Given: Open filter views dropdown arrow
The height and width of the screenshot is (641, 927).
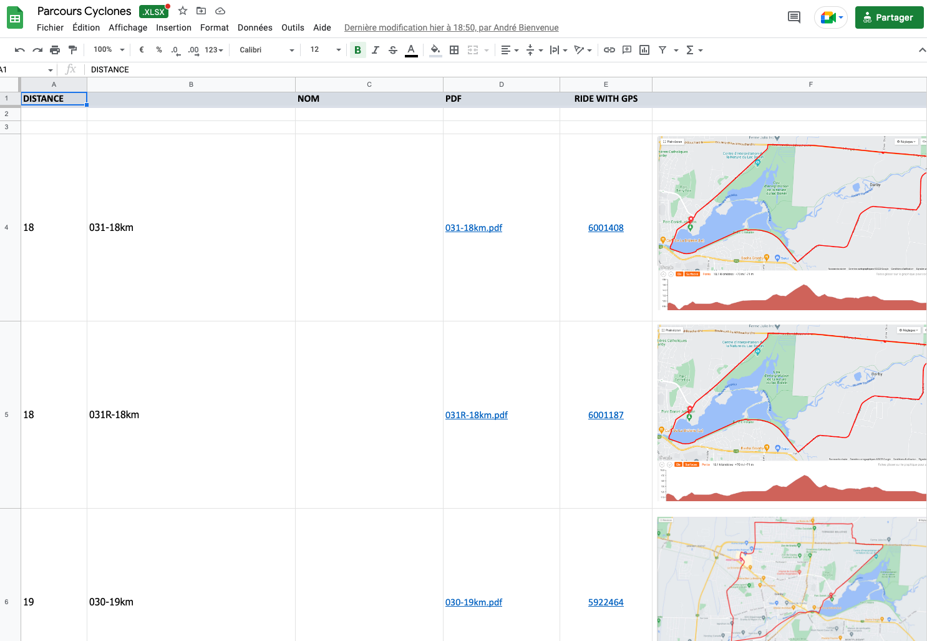Looking at the screenshot, I should (676, 50).
